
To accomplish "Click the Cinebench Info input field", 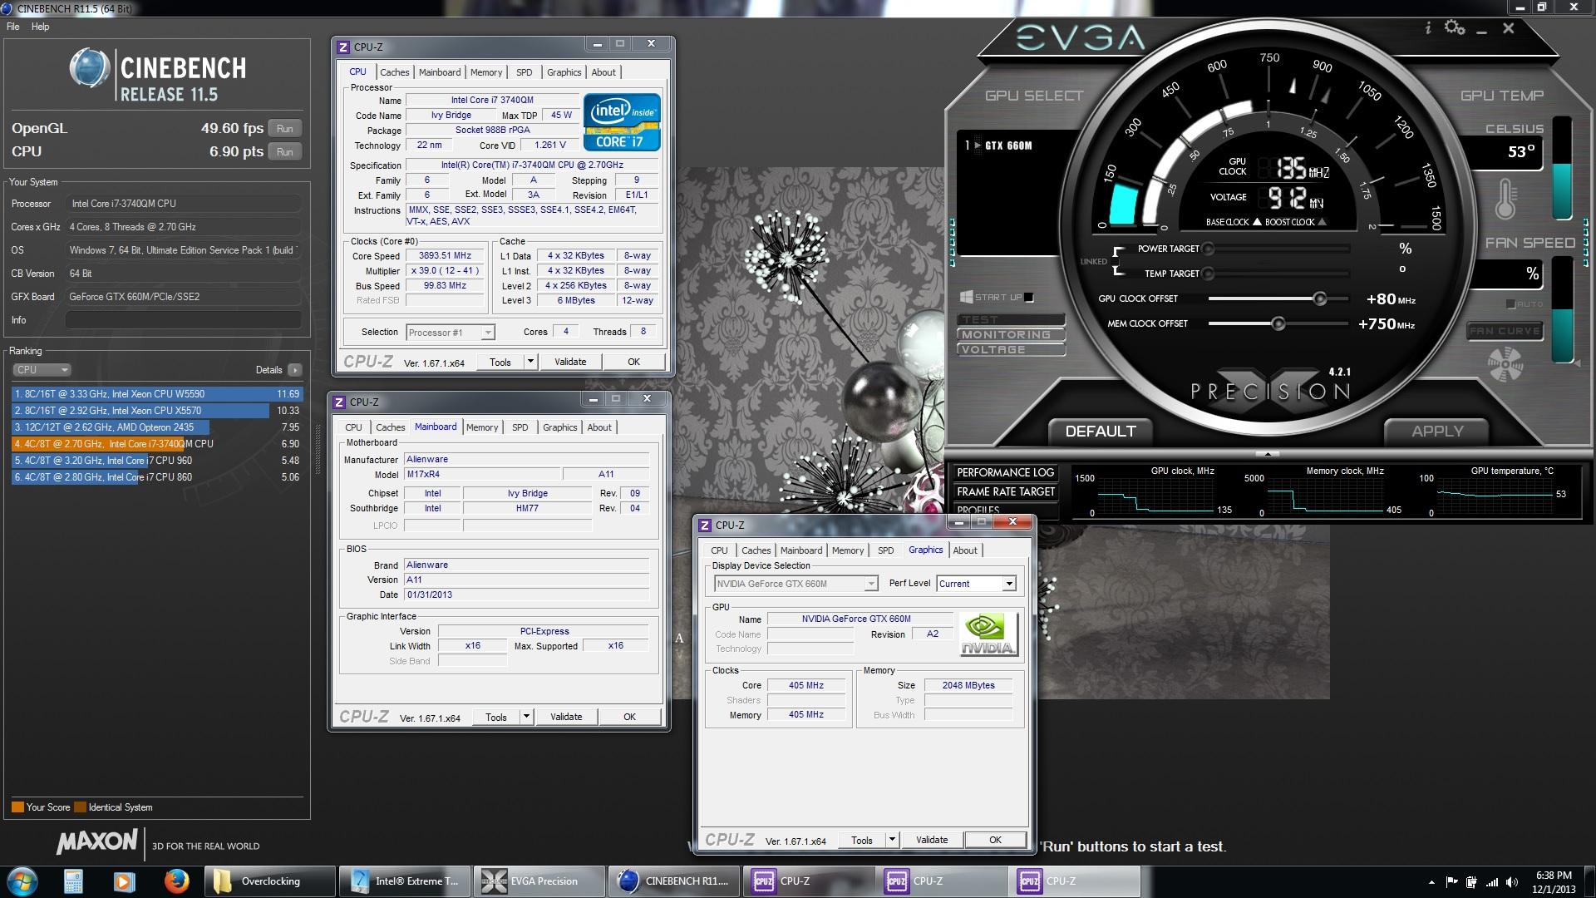I will tap(184, 320).
